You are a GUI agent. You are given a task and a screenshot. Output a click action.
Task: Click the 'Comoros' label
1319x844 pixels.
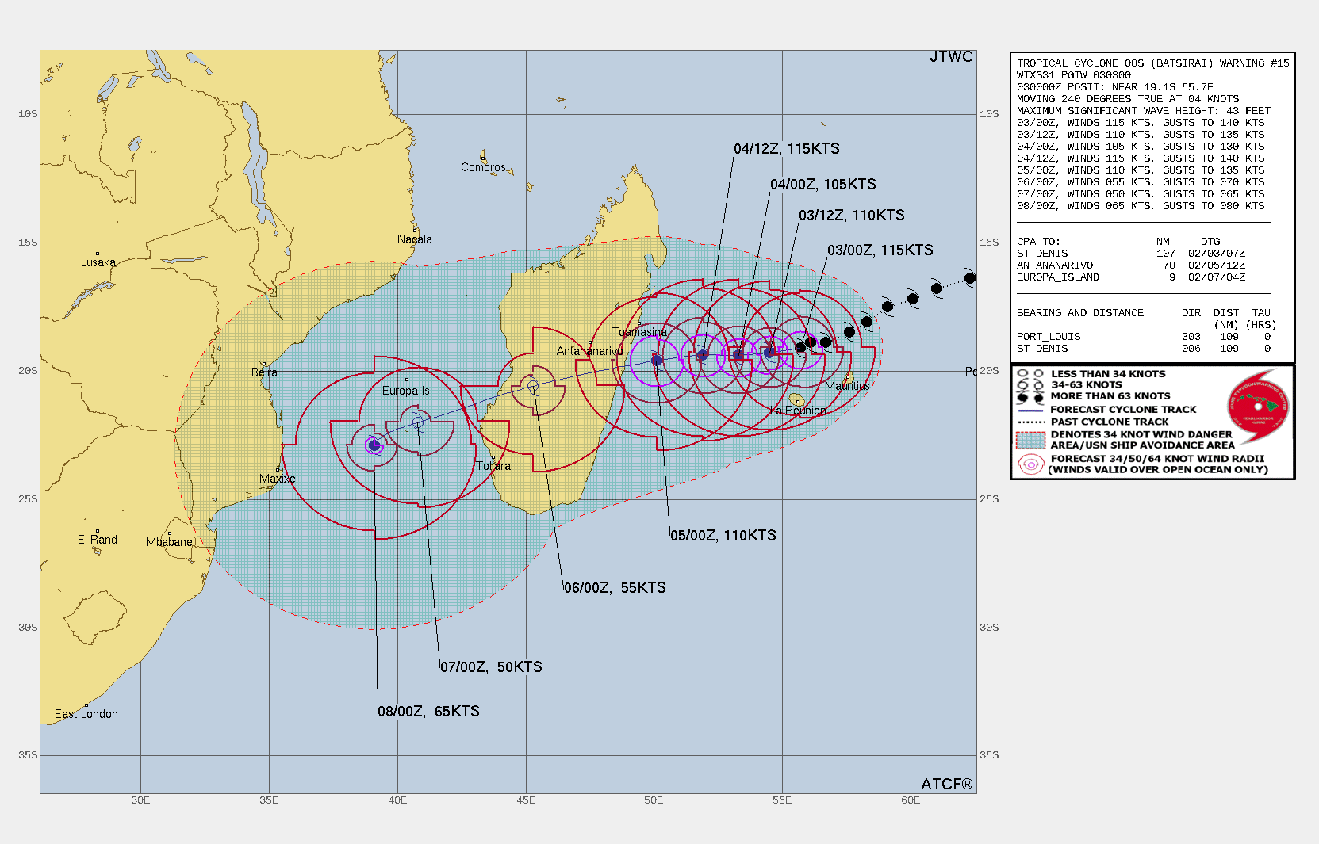coord(483,167)
